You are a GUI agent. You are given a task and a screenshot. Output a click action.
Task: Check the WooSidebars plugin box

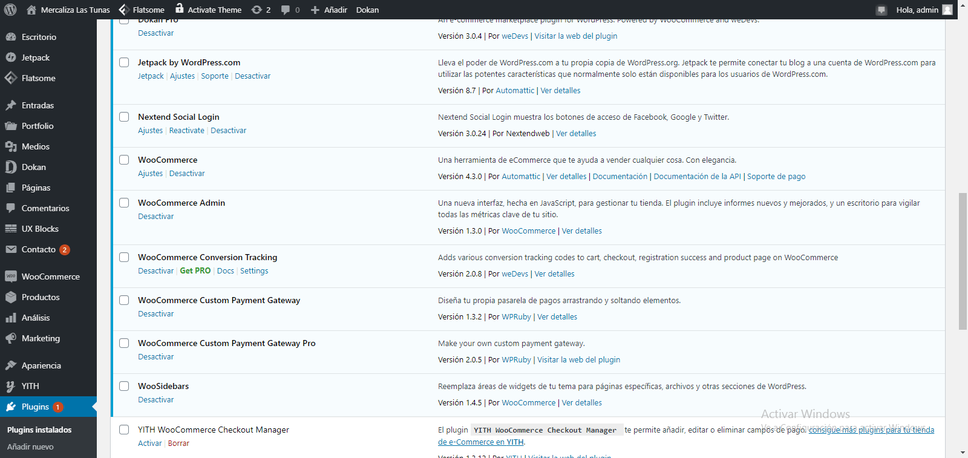point(124,386)
